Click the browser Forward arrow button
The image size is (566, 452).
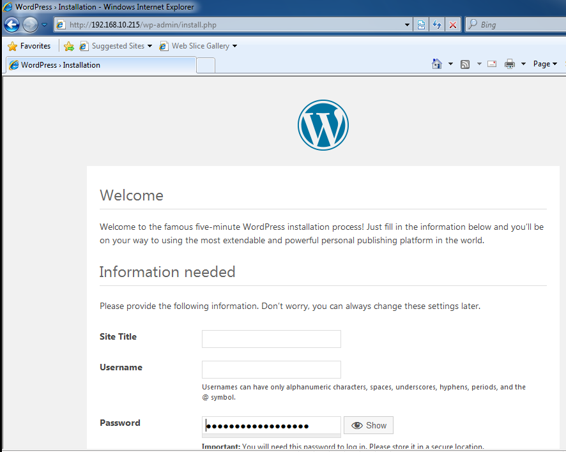(30, 25)
